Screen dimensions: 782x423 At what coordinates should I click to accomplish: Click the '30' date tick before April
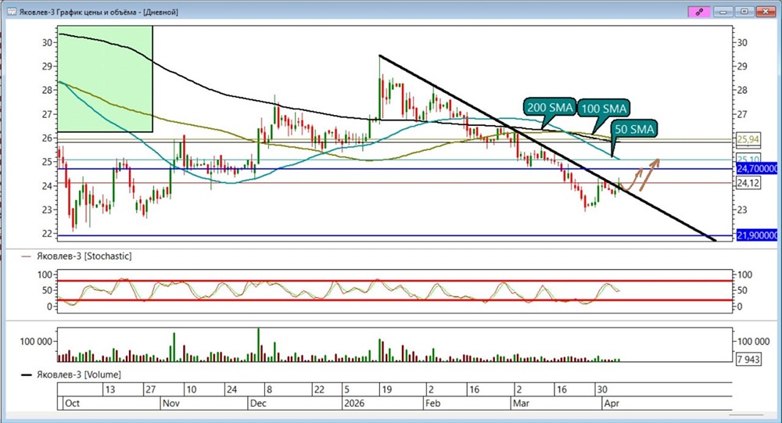point(602,389)
